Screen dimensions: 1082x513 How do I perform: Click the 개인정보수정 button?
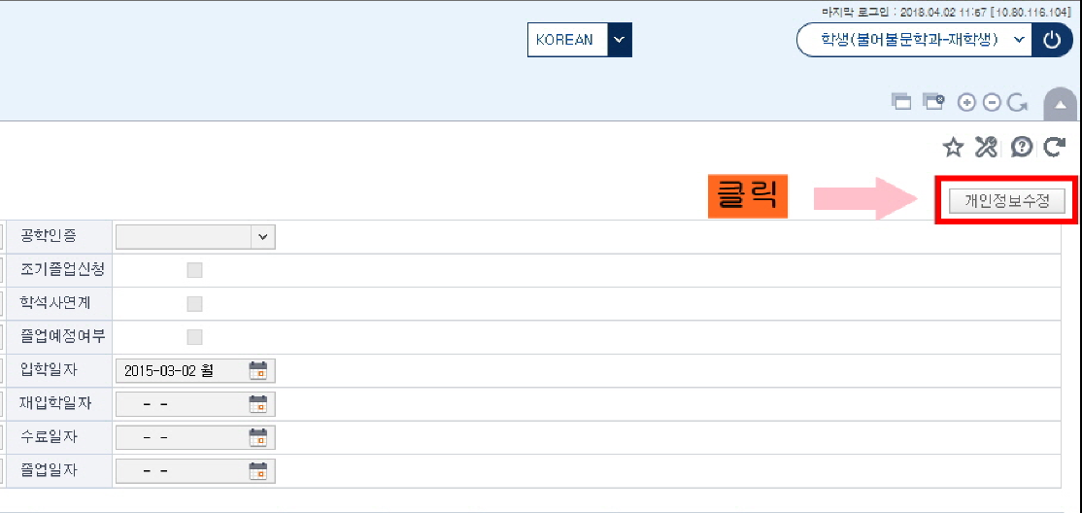1007,201
